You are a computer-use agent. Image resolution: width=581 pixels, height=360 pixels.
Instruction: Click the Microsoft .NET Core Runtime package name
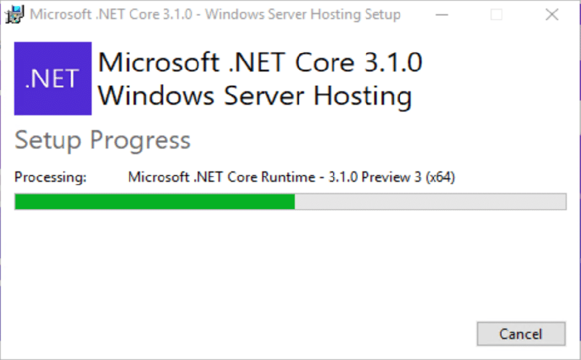[x=222, y=177]
